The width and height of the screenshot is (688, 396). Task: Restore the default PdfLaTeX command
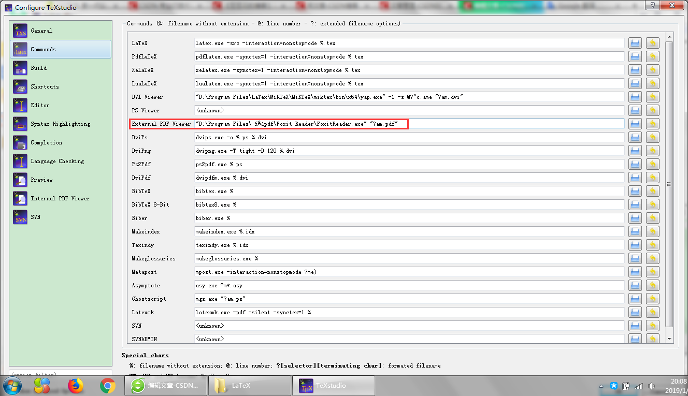[x=652, y=56]
